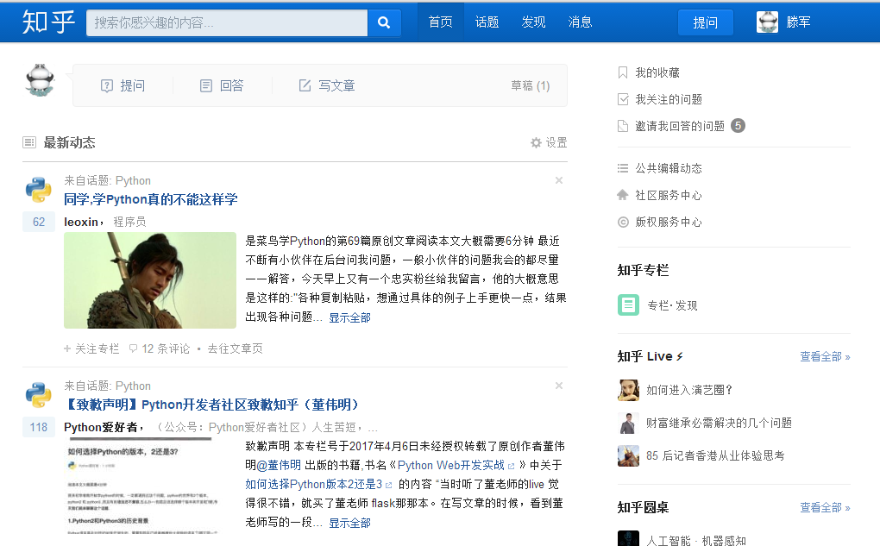
Task: Click the Zhihu logo
Action: 49,22
